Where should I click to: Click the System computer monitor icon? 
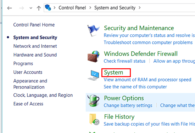tap(94, 75)
